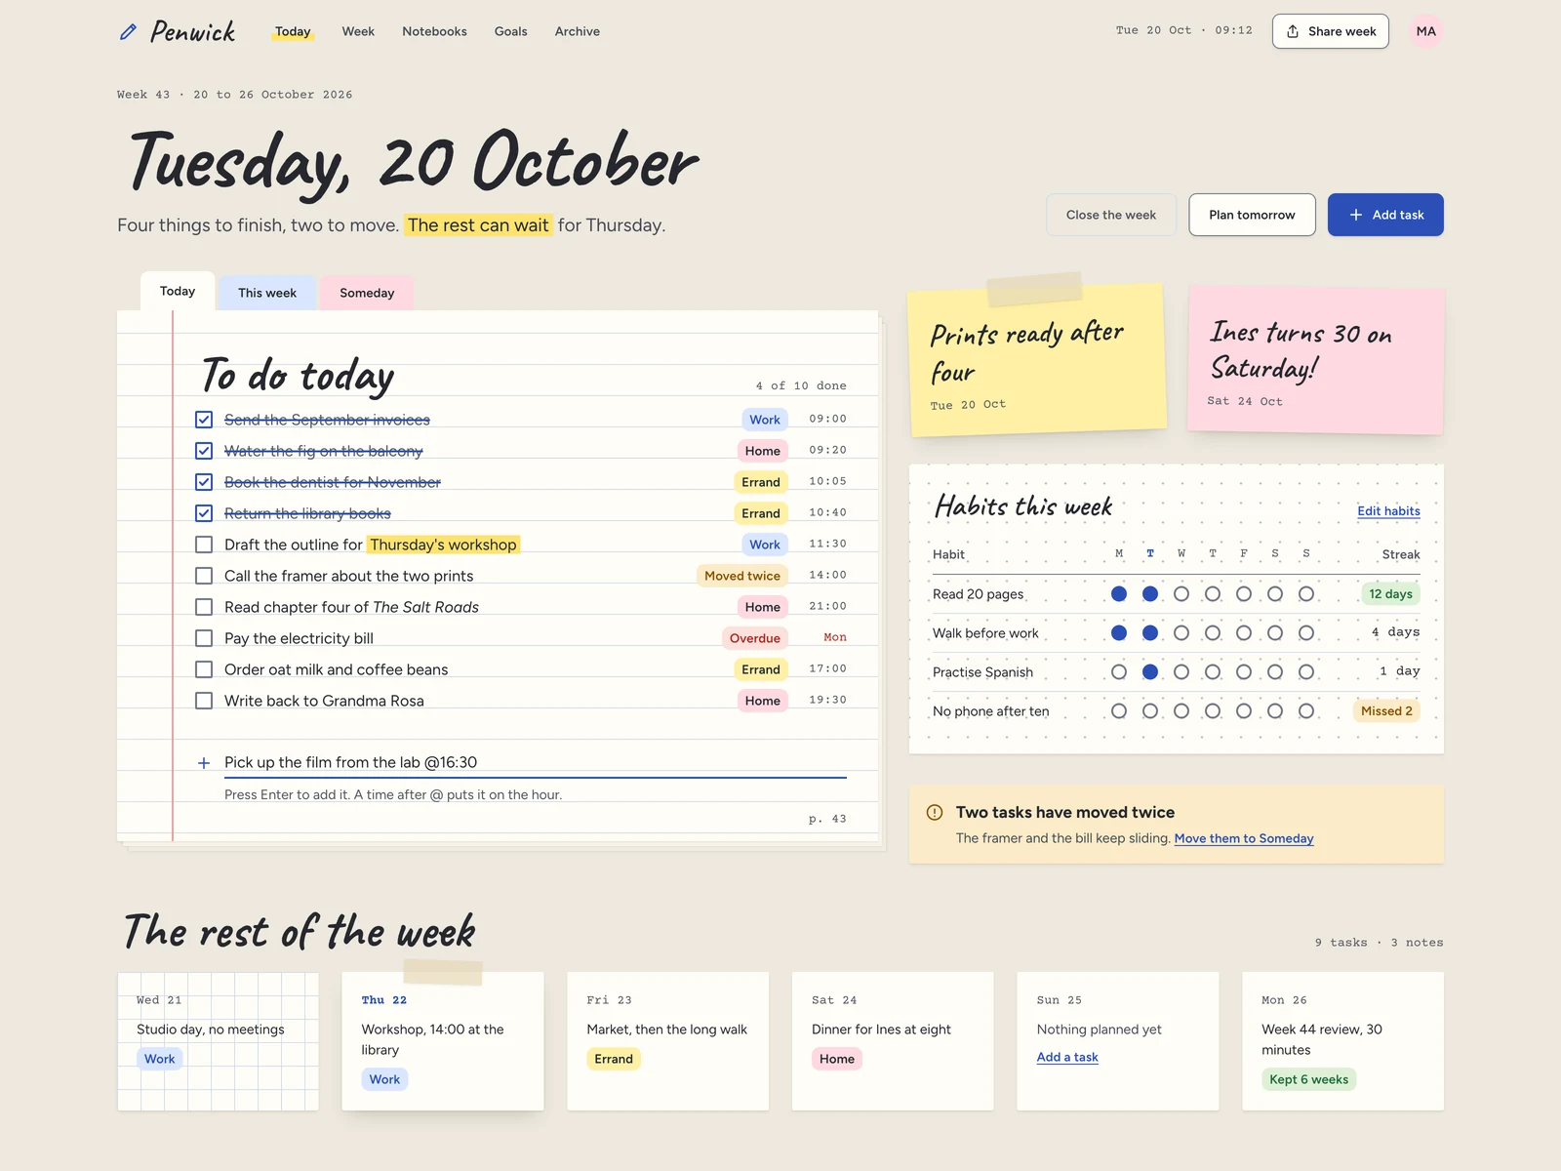Tick the Pay the electricity bill checkbox
Viewport: 1561px width, 1171px height.
[x=204, y=638]
